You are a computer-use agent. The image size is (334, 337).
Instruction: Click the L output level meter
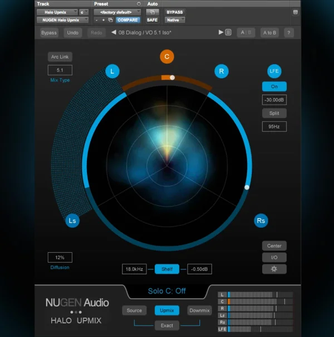[x=261, y=295]
